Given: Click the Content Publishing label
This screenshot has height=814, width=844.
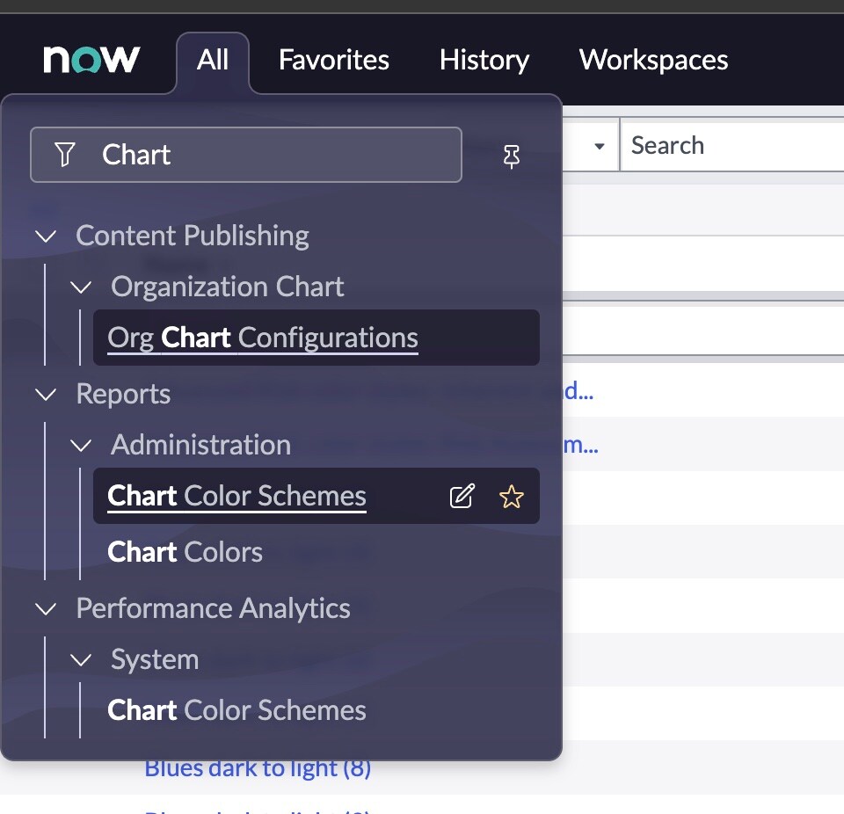Looking at the screenshot, I should [x=193, y=236].
